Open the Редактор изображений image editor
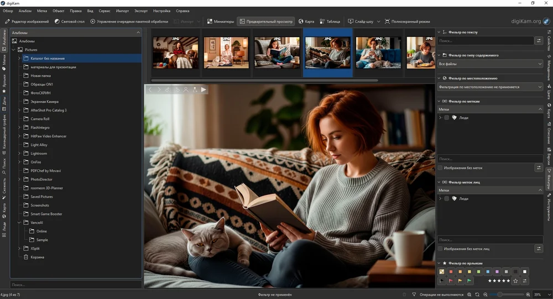Viewport: 553px width, 299px height. pos(26,22)
